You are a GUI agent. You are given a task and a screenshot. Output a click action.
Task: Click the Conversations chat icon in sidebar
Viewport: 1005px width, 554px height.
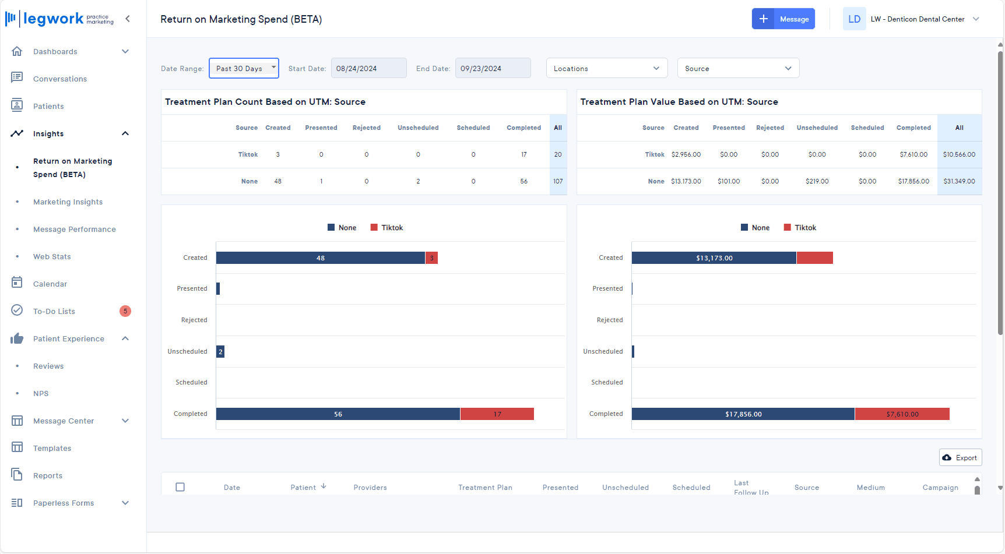coord(17,77)
